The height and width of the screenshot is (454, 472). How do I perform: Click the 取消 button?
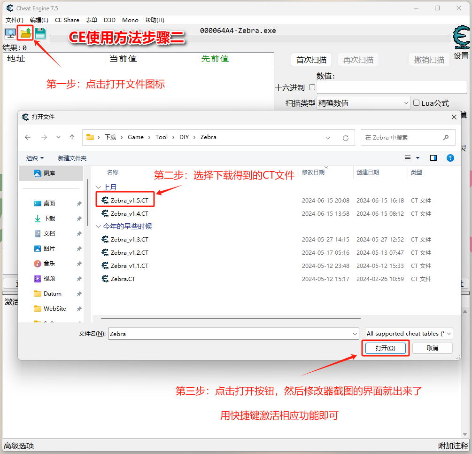433,348
